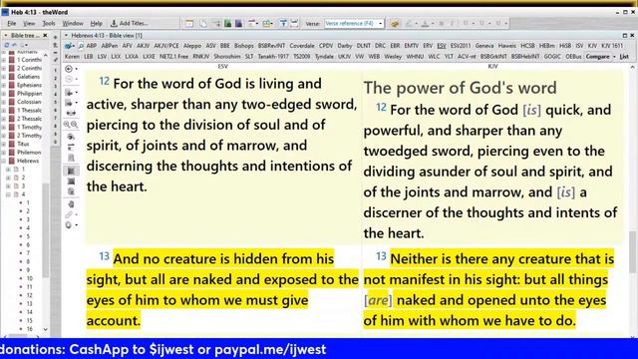Click the link/attachment tool icon

click(x=69, y=214)
